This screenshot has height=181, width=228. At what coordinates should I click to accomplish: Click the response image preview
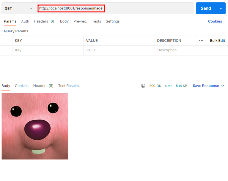pyautogui.click(x=35, y=126)
